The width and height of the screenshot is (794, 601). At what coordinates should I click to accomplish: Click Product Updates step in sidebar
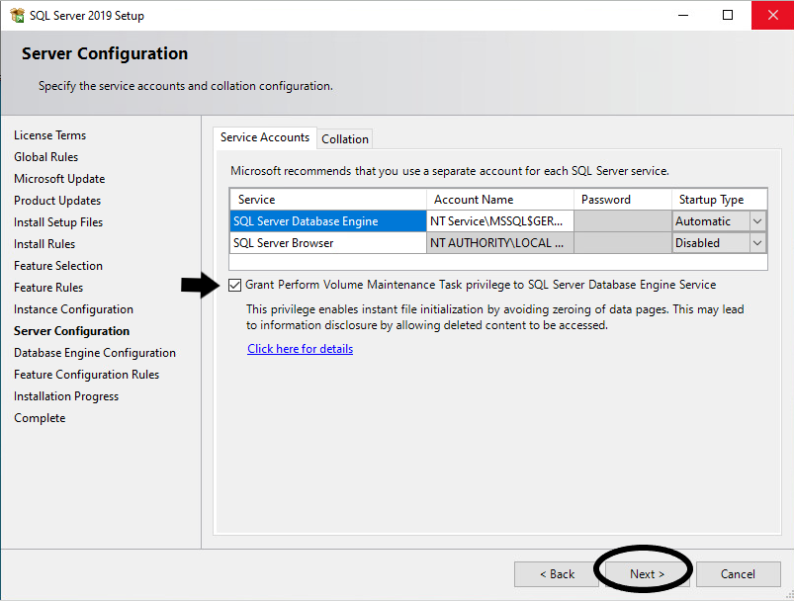(x=57, y=201)
